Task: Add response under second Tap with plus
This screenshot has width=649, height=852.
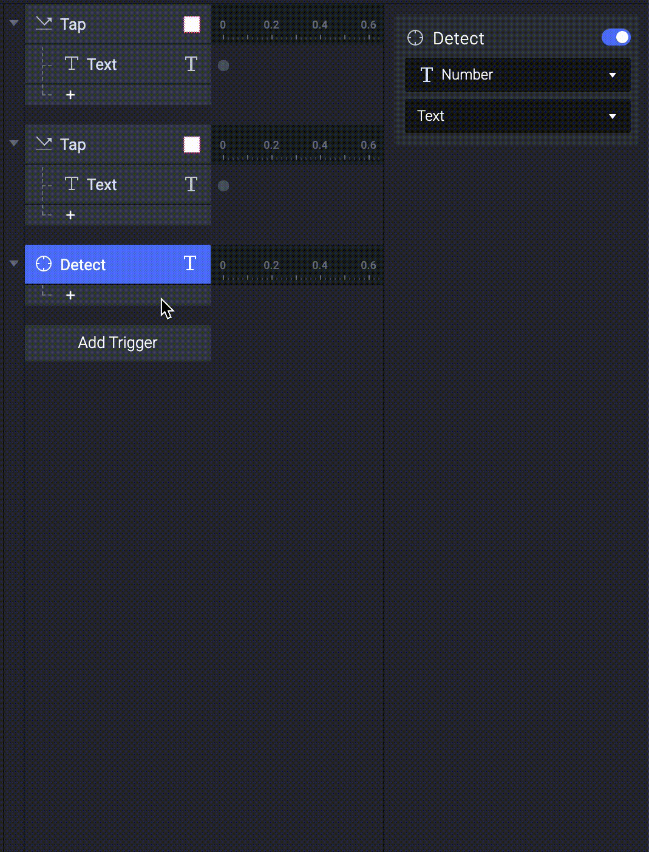Action: point(70,215)
